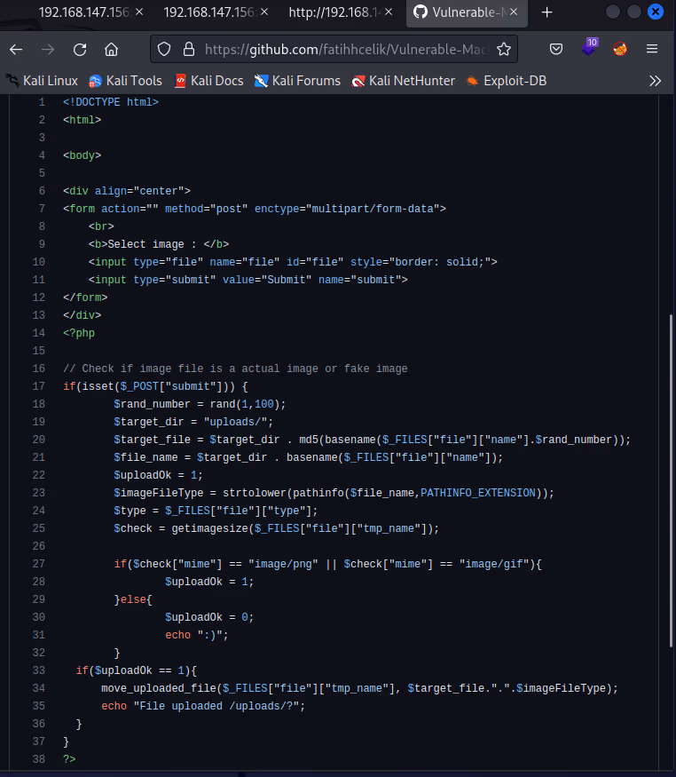The width and height of the screenshot is (676, 777).
Task: Click the 'Check if image file' comment
Action: point(235,369)
